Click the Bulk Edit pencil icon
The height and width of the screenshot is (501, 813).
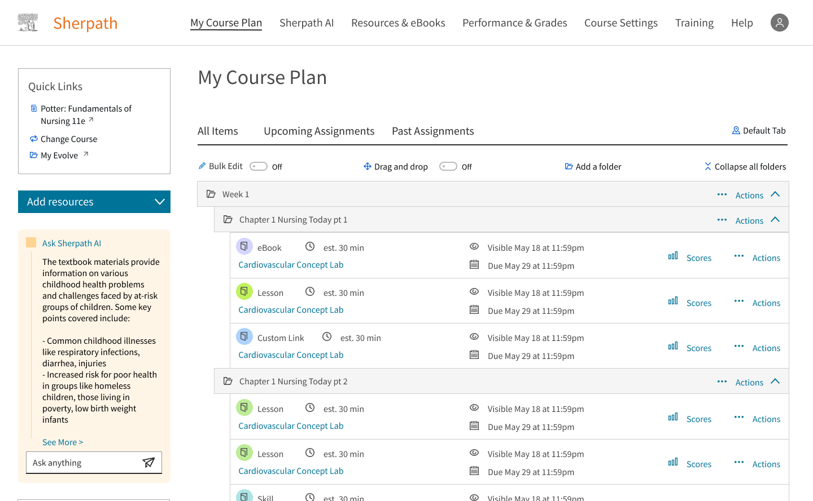202,166
